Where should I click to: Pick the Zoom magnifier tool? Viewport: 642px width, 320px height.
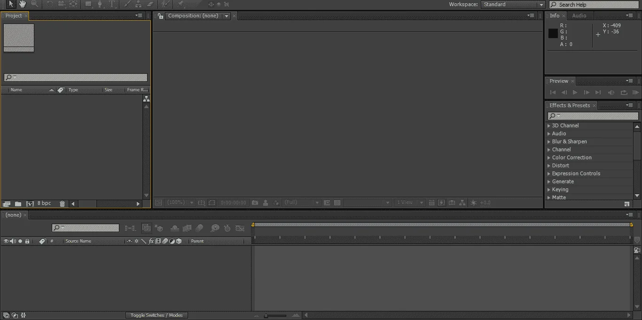tap(34, 4)
